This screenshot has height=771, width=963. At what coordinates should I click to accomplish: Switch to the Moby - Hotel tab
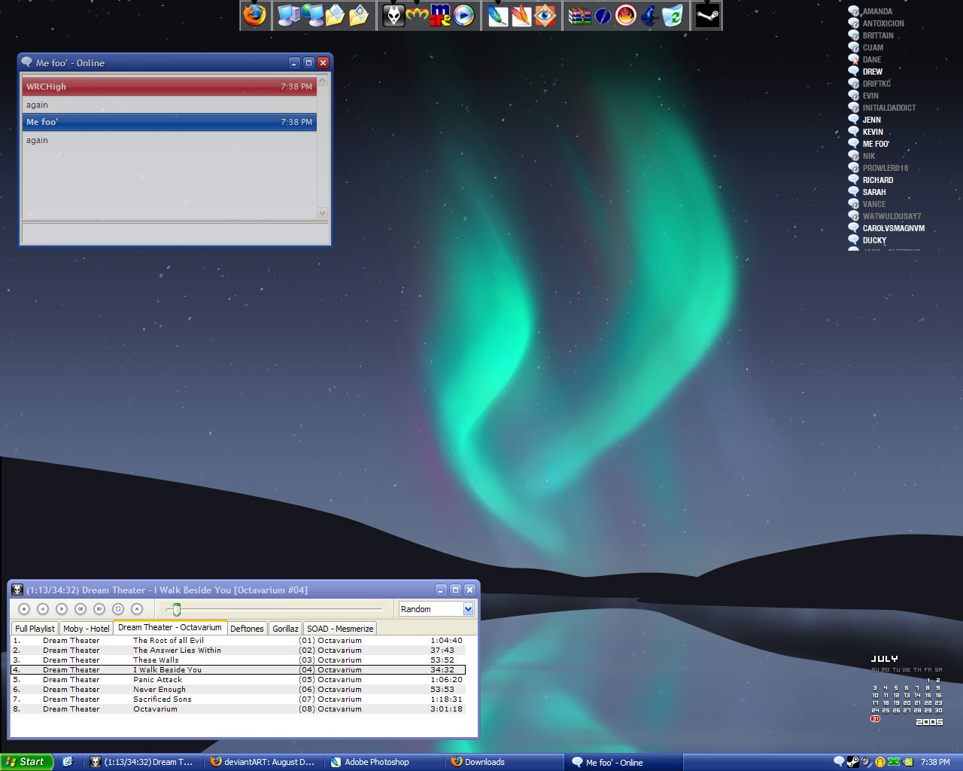[87, 629]
